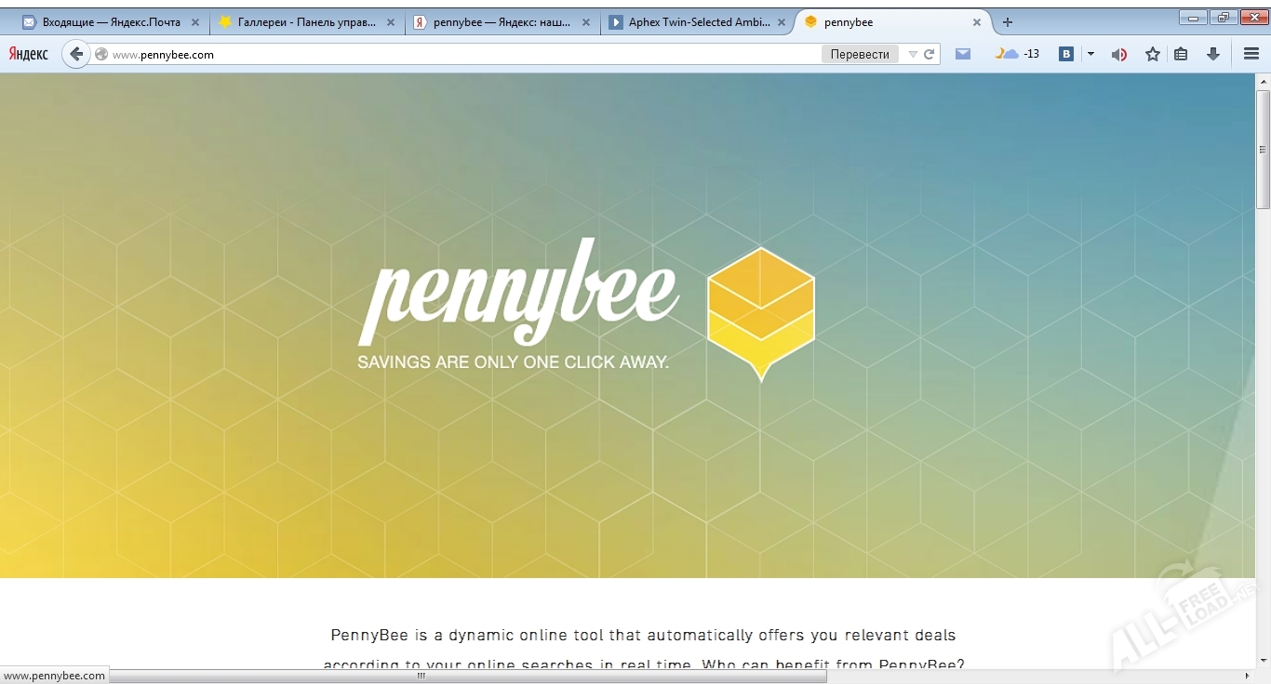Click the back navigation arrow
The width and height of the screenshot is (1271, 684).
coord(76,54)
